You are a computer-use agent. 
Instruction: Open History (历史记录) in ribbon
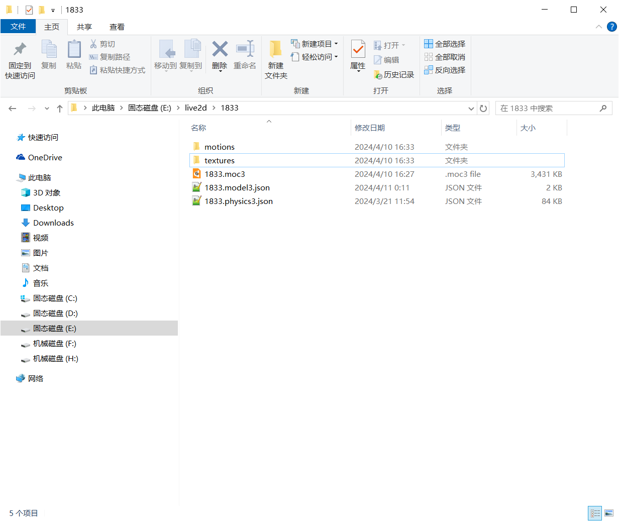tap(394, 75)
